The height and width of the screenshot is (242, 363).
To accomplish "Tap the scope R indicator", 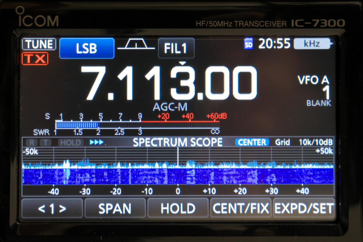I will (x=32, y=142).
